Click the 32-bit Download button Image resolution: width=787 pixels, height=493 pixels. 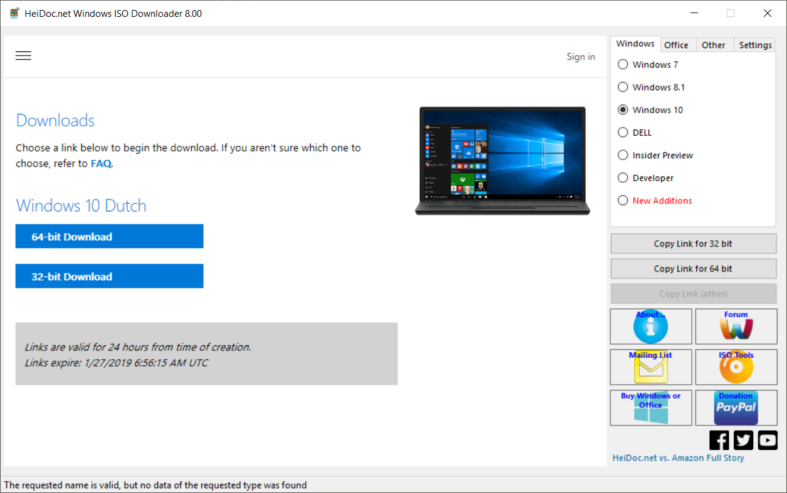point(110,276)
